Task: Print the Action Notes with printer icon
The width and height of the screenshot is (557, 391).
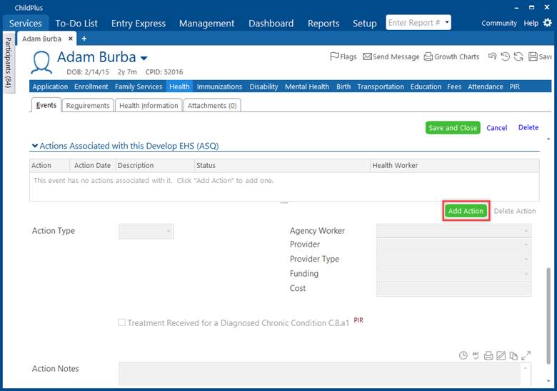Action: point(488,355)
